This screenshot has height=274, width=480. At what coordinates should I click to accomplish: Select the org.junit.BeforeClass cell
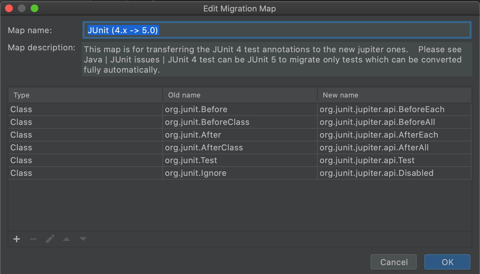240,122
